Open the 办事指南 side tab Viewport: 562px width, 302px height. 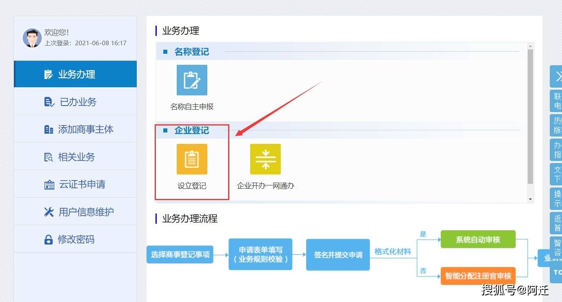(x=558, y=150)
